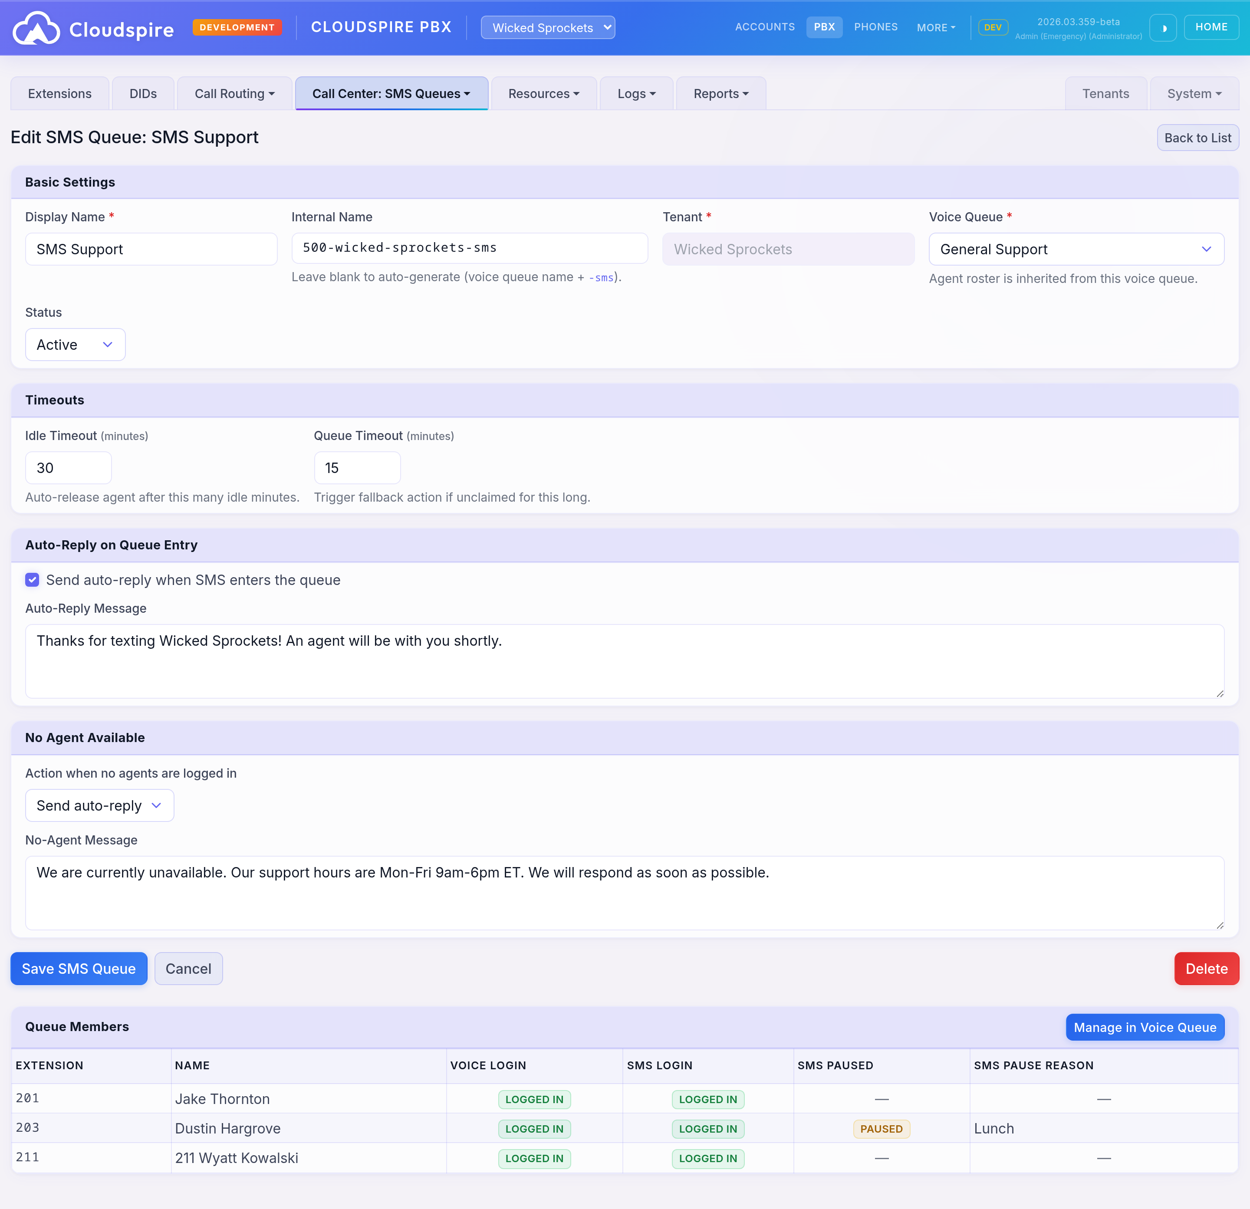Open the no-agent action Send auto-reply dropdown
Viewport: 1250px width, 1209px height.
(x=99, y=805)
